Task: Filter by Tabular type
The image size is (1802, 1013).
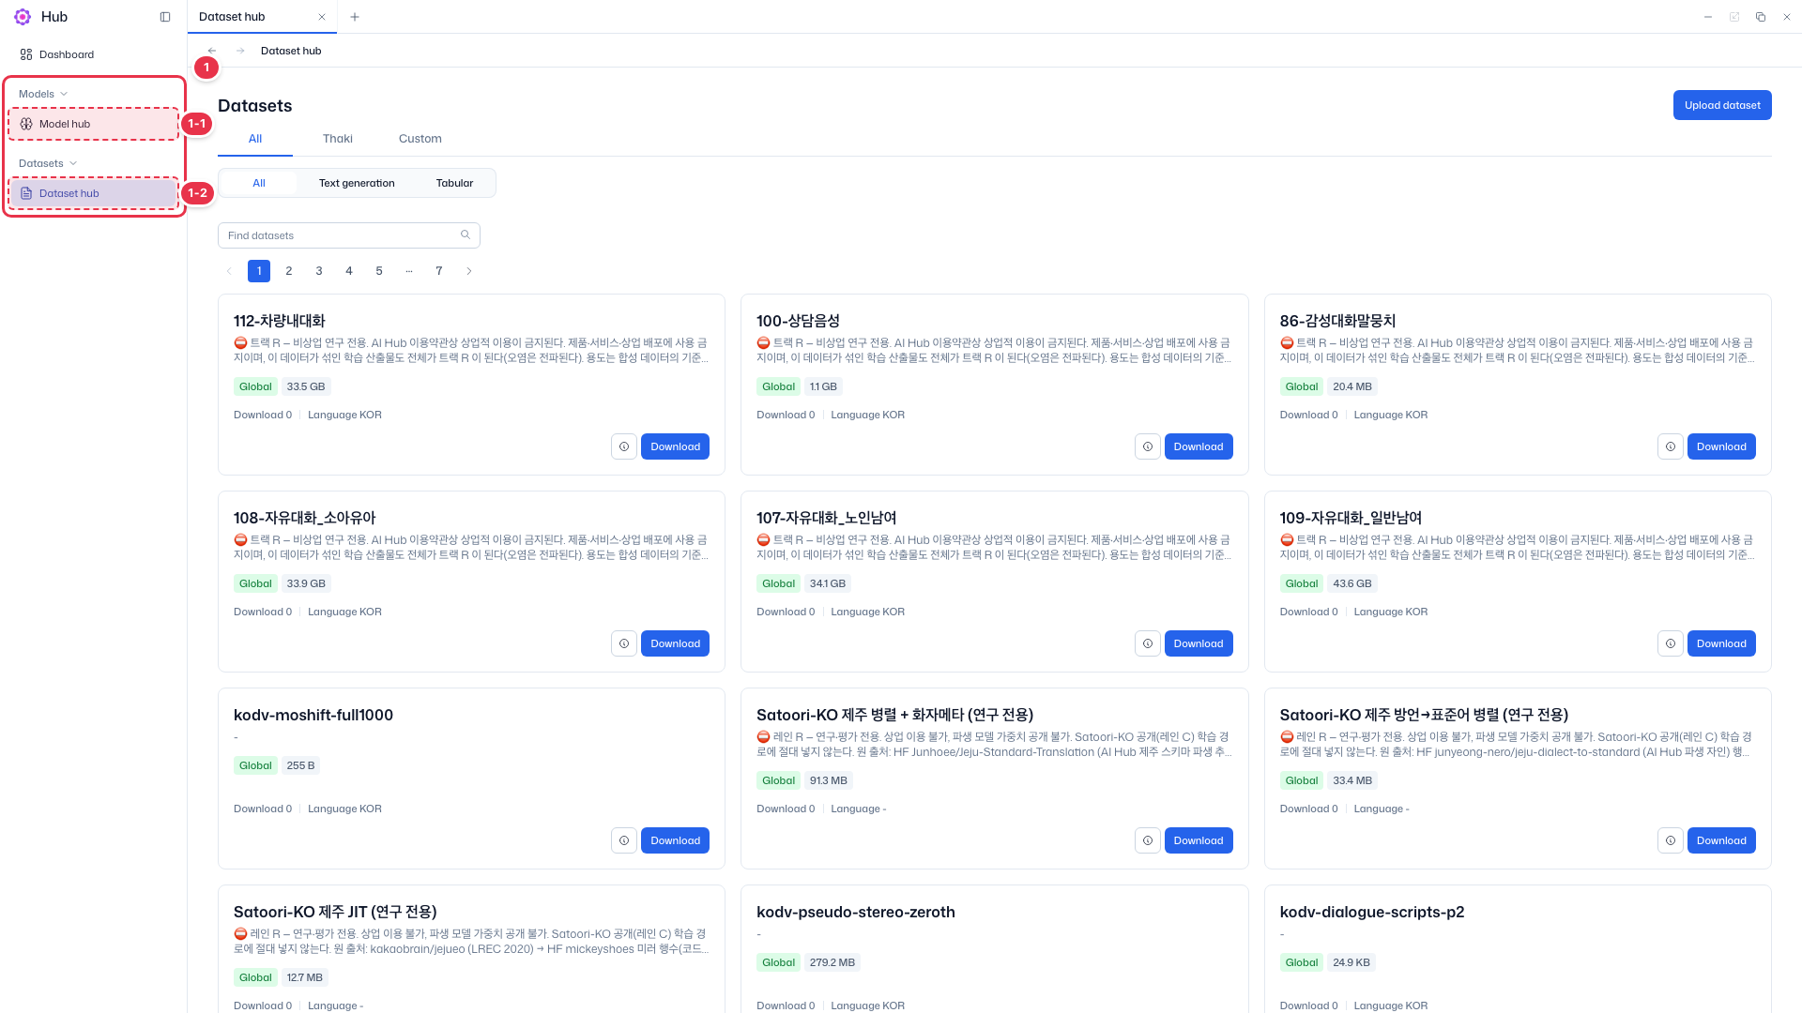Action: 454,183
